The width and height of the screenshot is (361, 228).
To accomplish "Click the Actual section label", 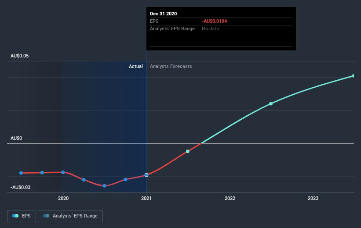I will pos(135,66).
